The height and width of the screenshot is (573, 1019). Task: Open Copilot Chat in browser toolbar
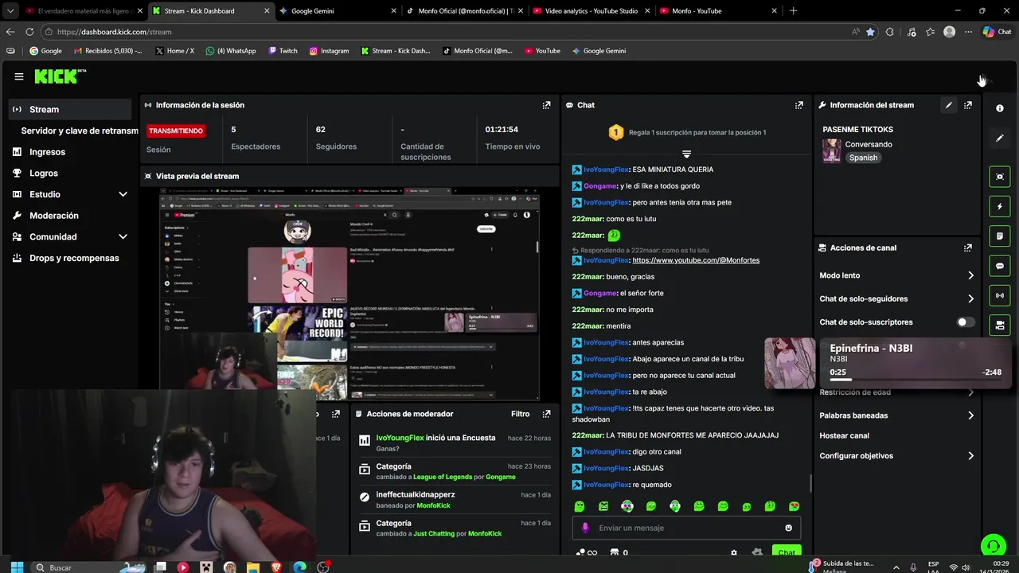pos(997,32)
